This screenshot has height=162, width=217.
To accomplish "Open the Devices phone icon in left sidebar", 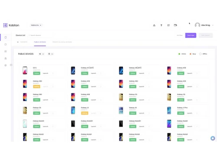I will point(6,38).
